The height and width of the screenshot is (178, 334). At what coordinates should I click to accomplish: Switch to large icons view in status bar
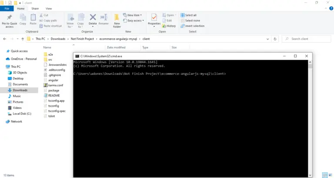(331, 175)
